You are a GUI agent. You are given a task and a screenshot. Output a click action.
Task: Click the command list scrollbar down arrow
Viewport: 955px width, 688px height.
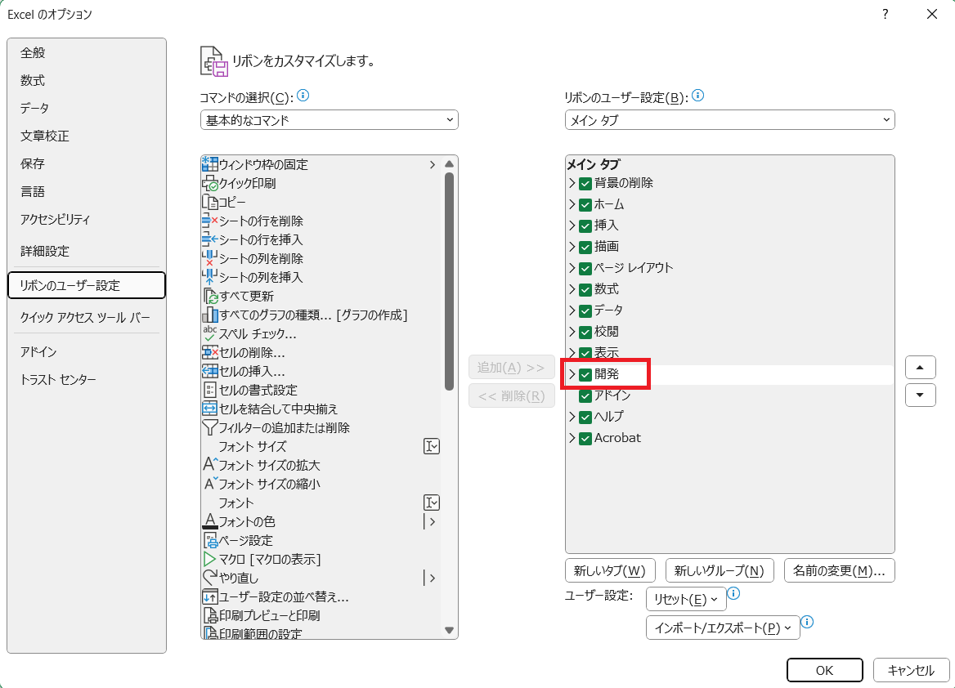click(x=449, y=630)
